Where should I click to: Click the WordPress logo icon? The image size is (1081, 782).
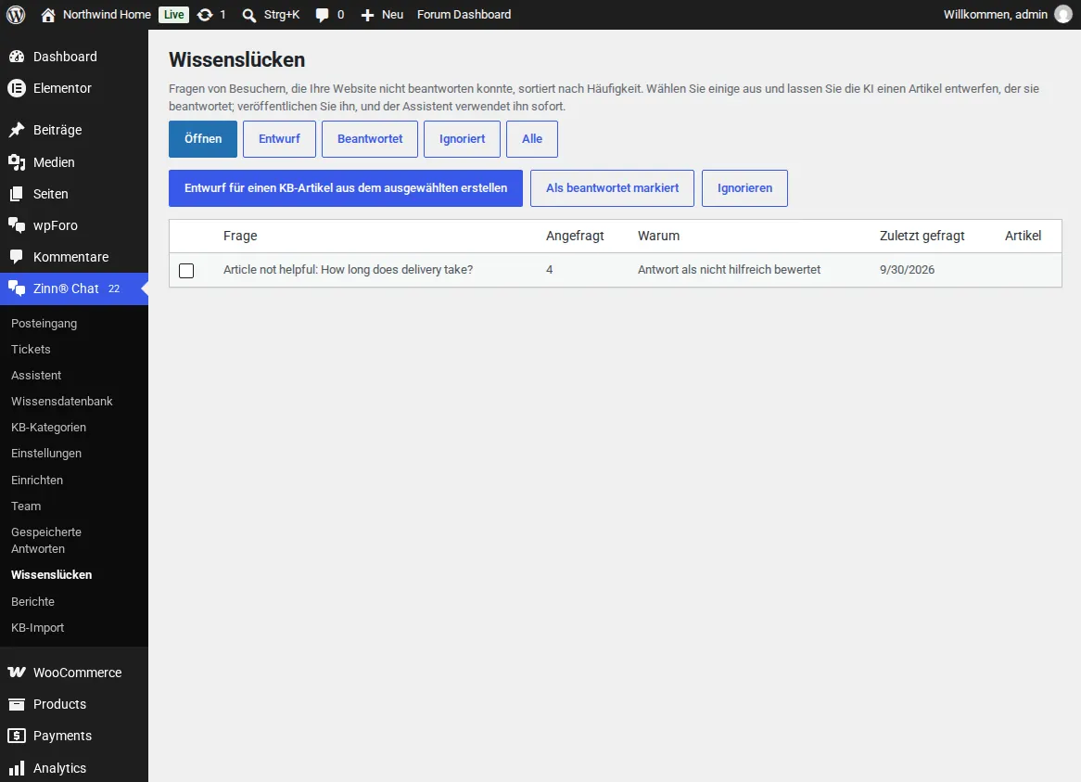click(x=16, y=15)
